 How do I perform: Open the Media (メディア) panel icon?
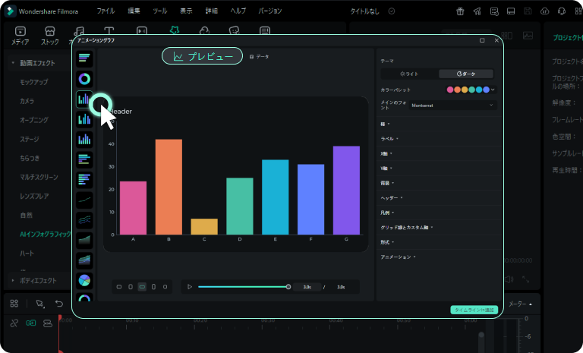point(20,36)
